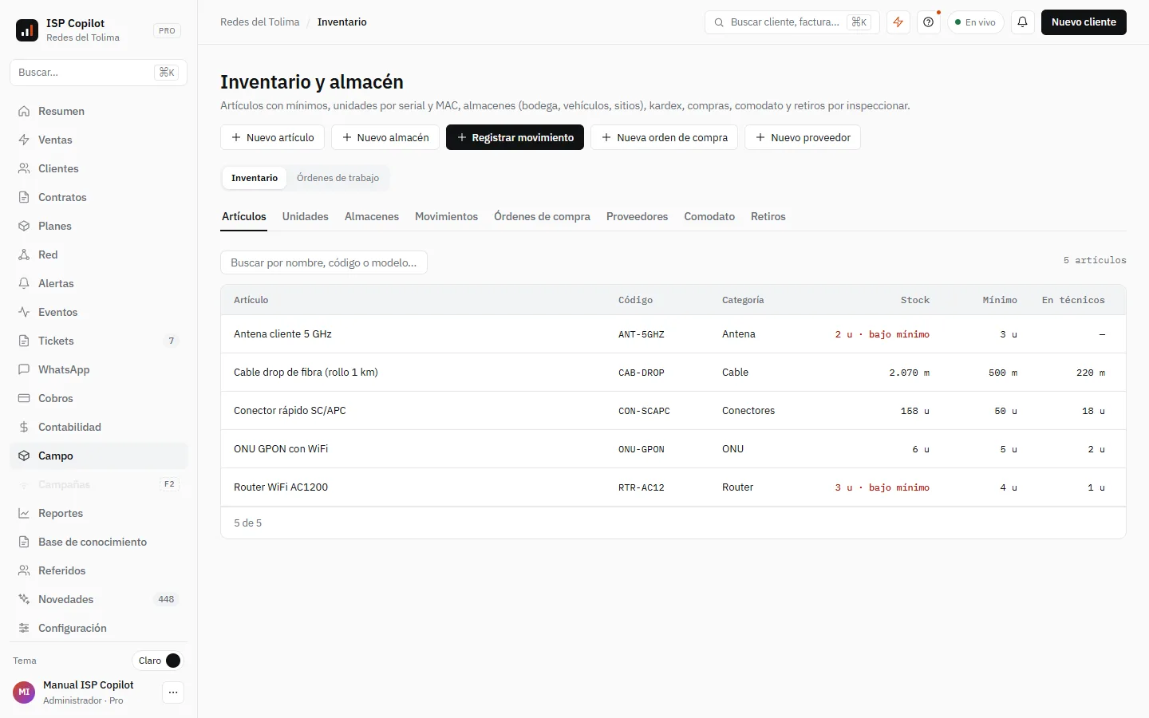Open the Comodato tab
Screen dimensions: 1149x718
(x=709, y=216)
